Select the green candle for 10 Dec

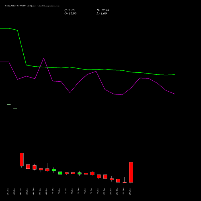pos(54,170)
